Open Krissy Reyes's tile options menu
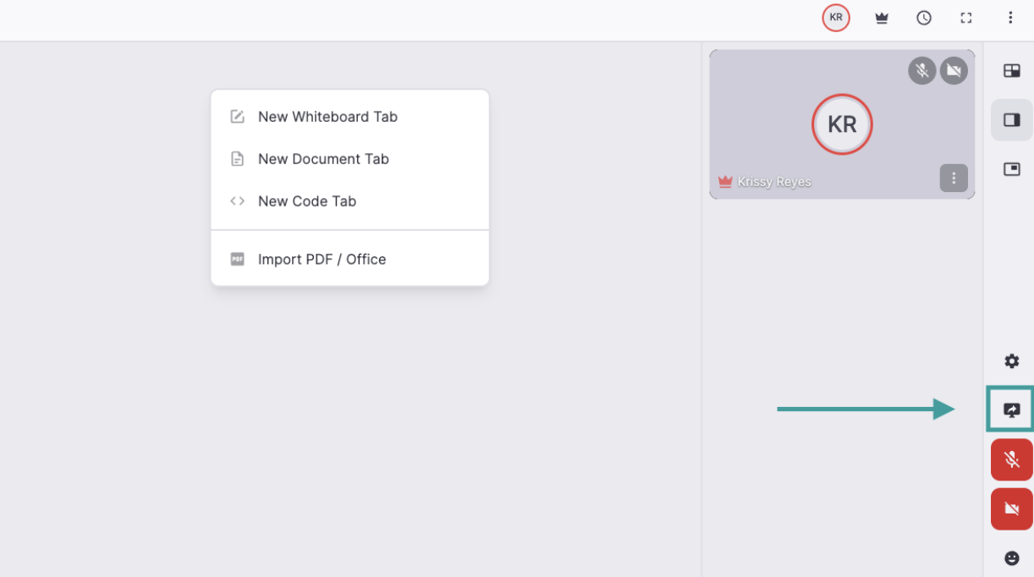The width and height of the screenshot is (1034, 577). coord(954,179)
